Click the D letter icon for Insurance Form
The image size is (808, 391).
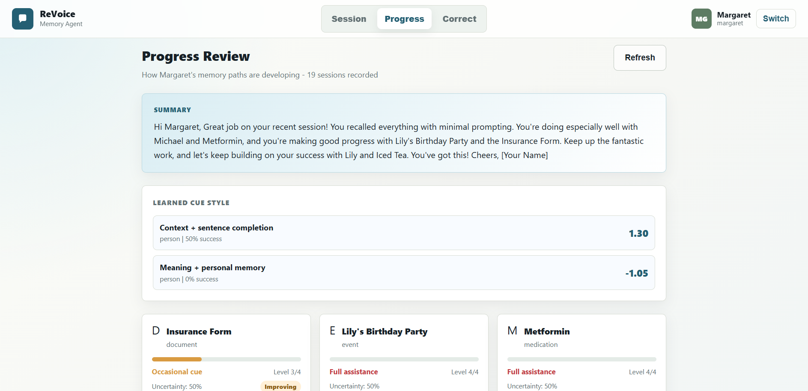(156, 331)
